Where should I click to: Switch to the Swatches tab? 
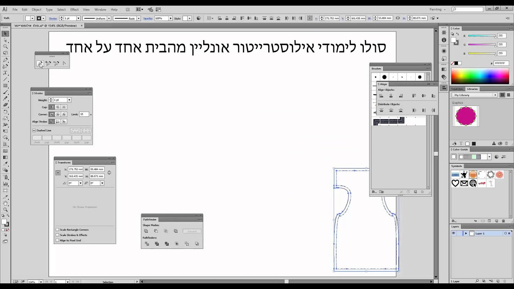pos(457,89)
